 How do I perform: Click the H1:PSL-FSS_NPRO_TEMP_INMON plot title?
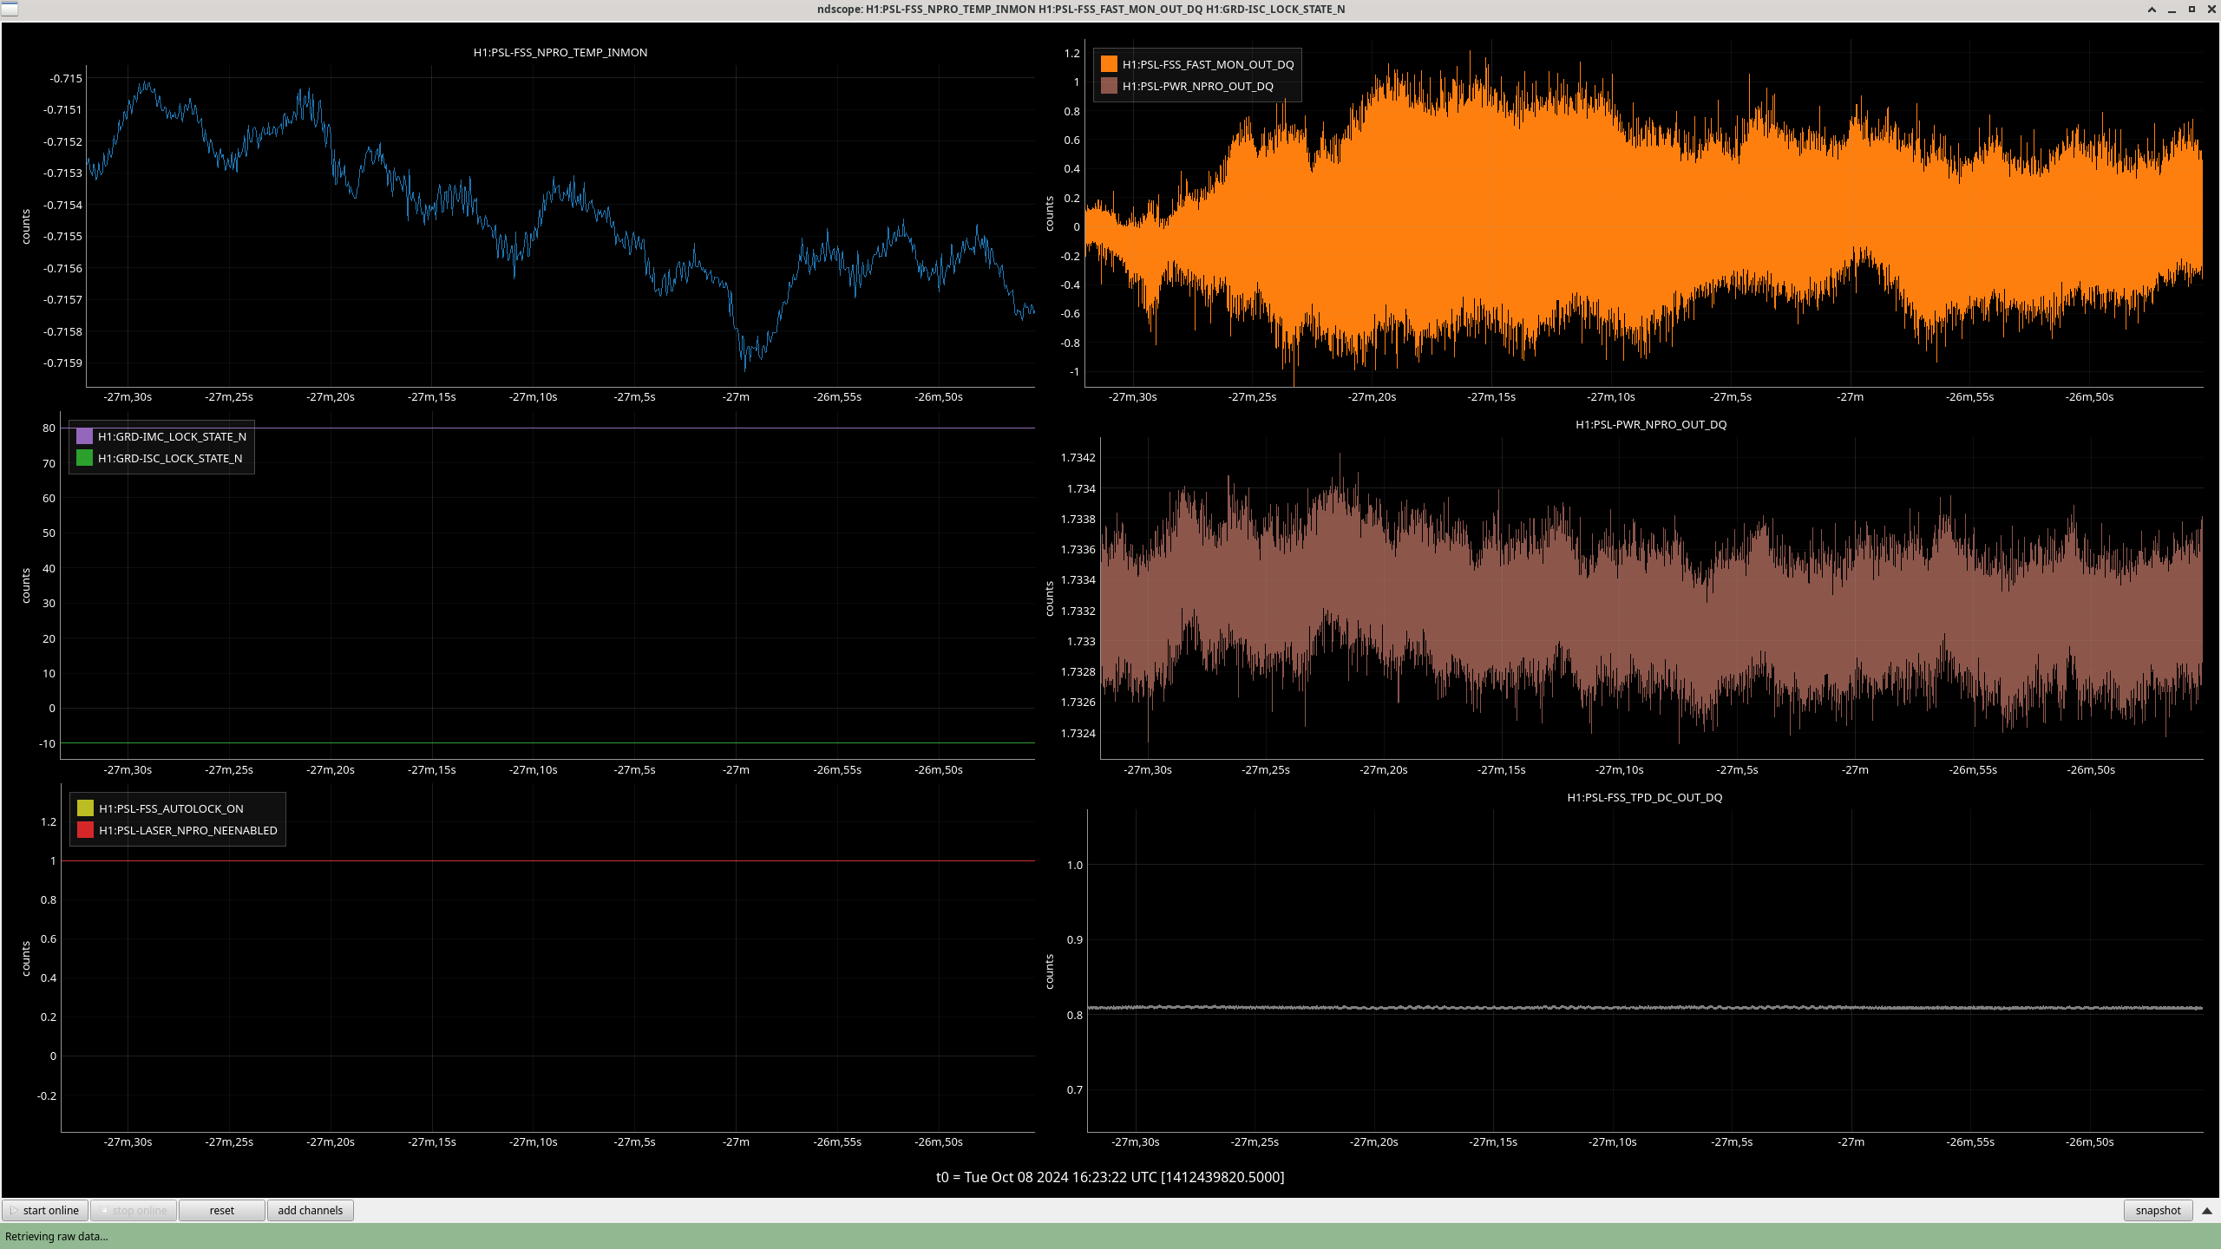[x=560, y=52]
